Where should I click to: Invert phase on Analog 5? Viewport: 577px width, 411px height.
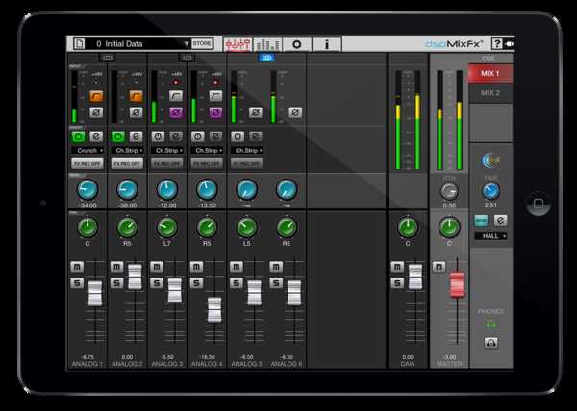coord(256,112)
